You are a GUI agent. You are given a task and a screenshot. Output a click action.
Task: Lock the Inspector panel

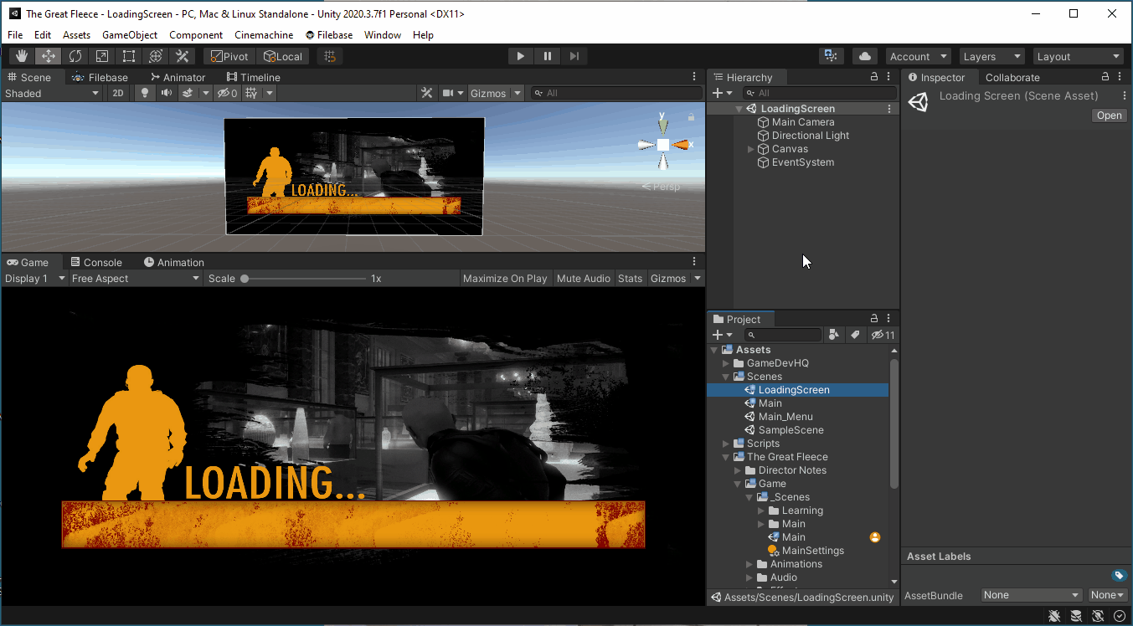[1105, 76]
